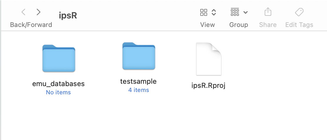Image resolution: width=327 pixels, height=140 pixels.
Task: Click the View label in toolbar
Action: coord(207,25)
